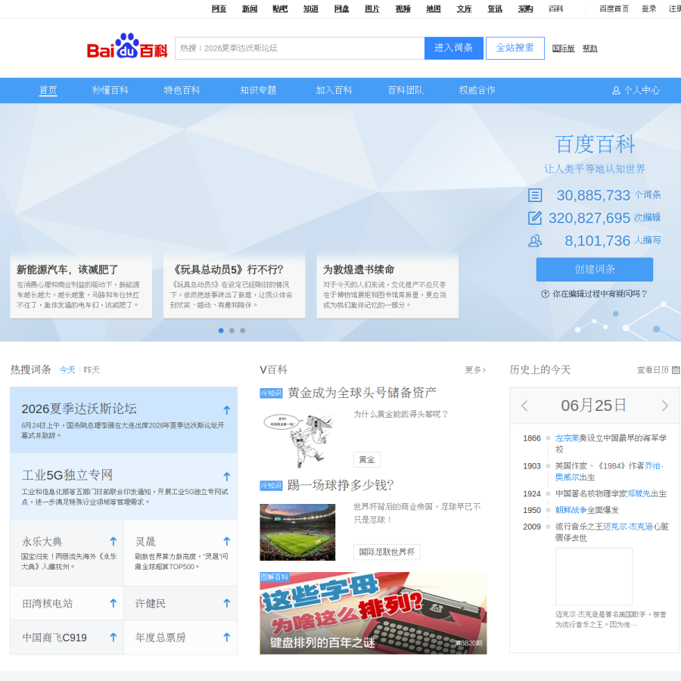Open the 朝鲜战争 history link

[571, 510]
